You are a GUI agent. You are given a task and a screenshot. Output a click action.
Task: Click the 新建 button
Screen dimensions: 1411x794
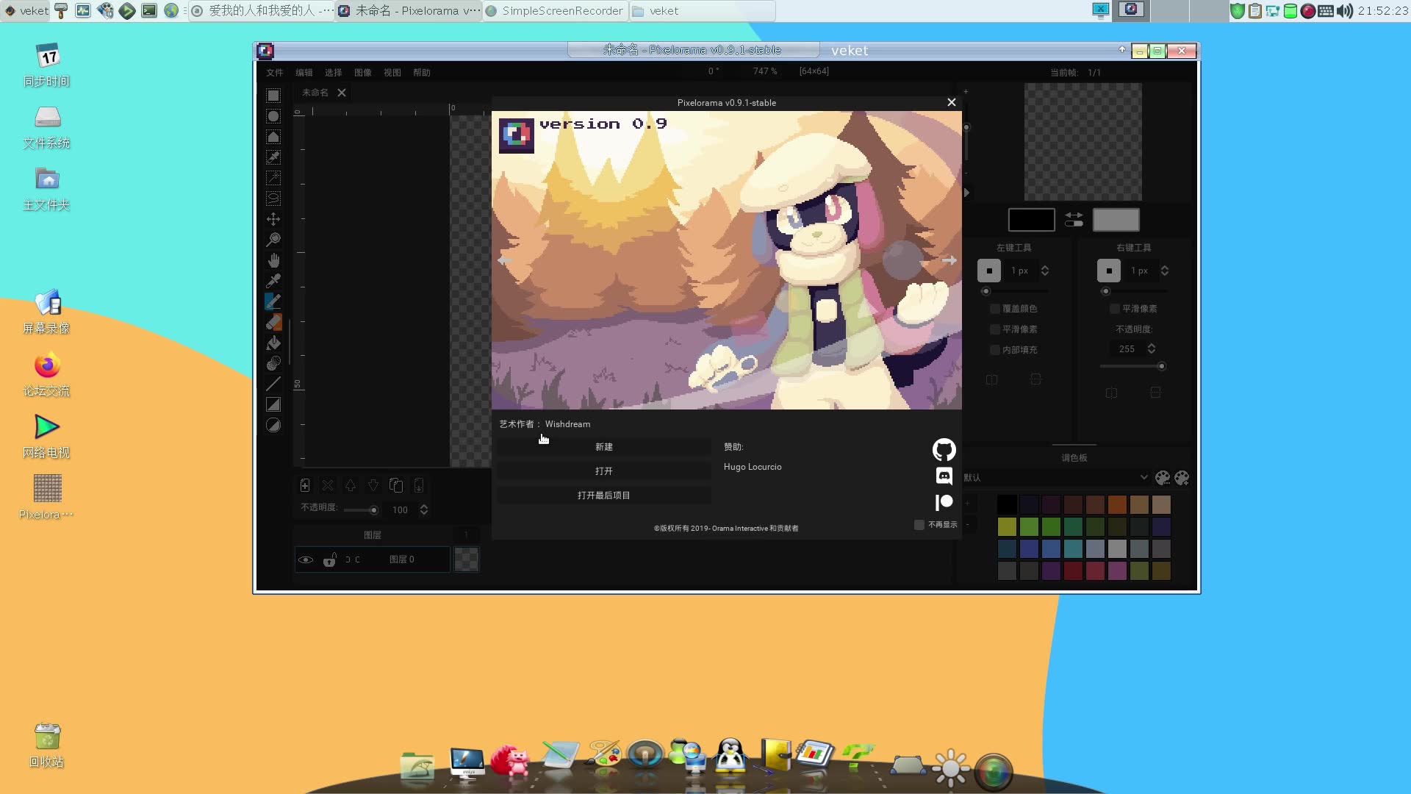pos(604,447)
